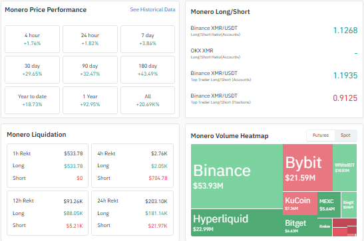Select the All time performance card
Viewport: 364px width, 241px height.
coord(148,100)
